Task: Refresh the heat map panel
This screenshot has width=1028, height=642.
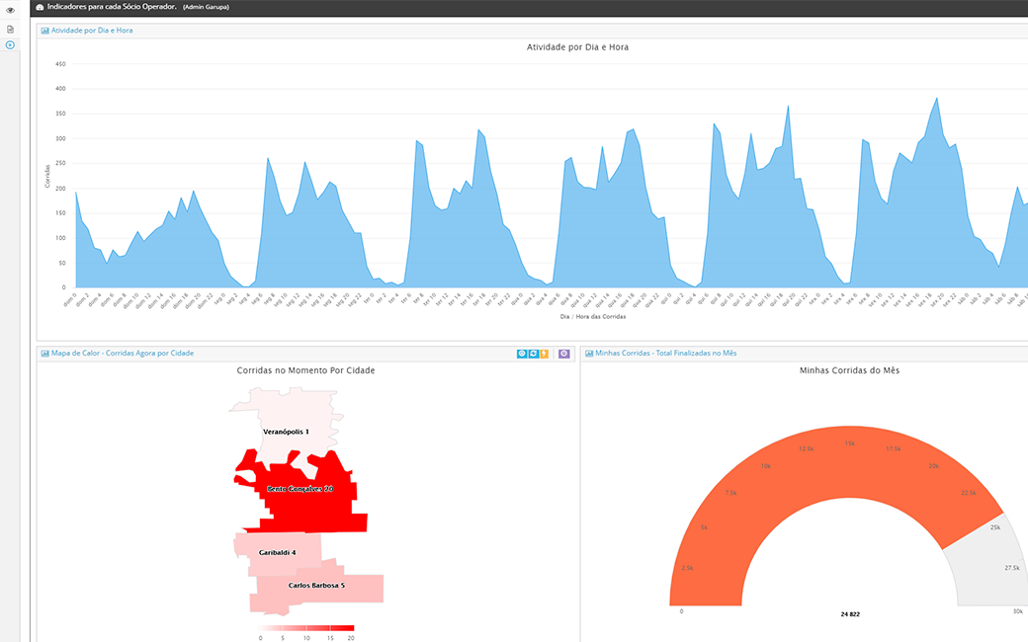Action: click(533, 354)
